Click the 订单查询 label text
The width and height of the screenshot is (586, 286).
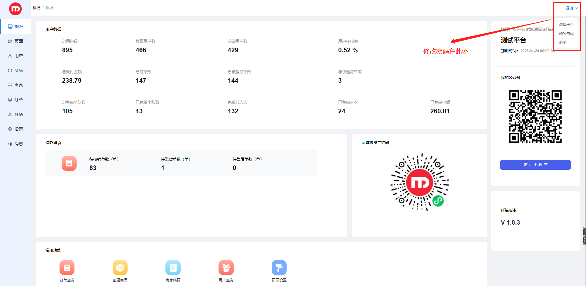click(67, 280)
